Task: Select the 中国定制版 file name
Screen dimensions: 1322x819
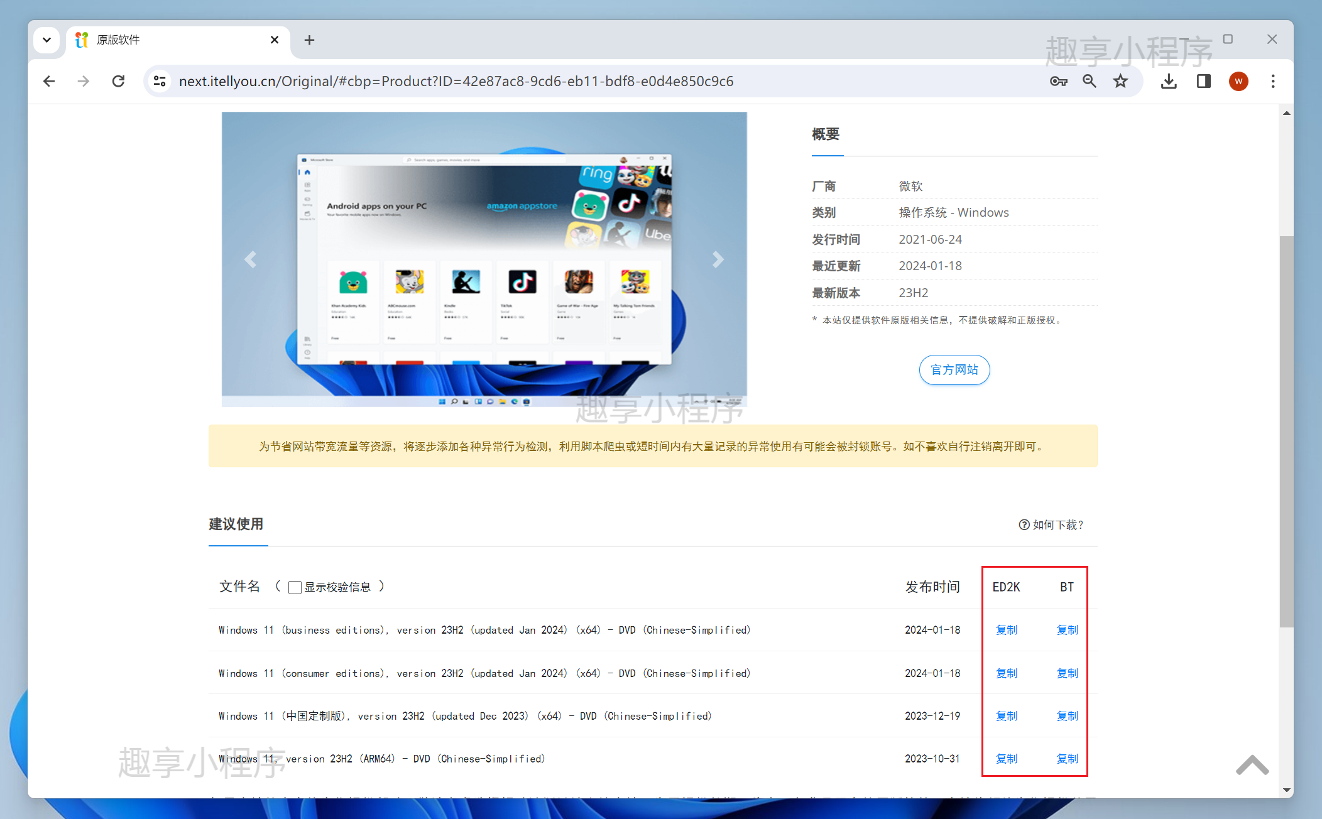Action: point(465,716)
